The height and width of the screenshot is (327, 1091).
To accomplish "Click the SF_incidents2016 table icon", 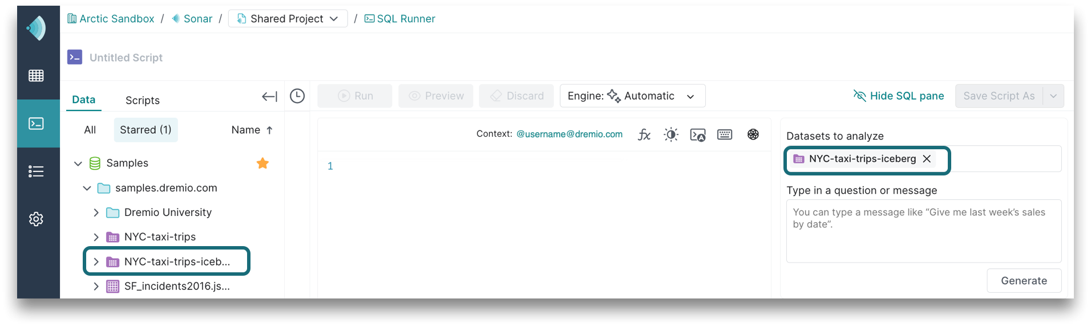I will [113, 286].
